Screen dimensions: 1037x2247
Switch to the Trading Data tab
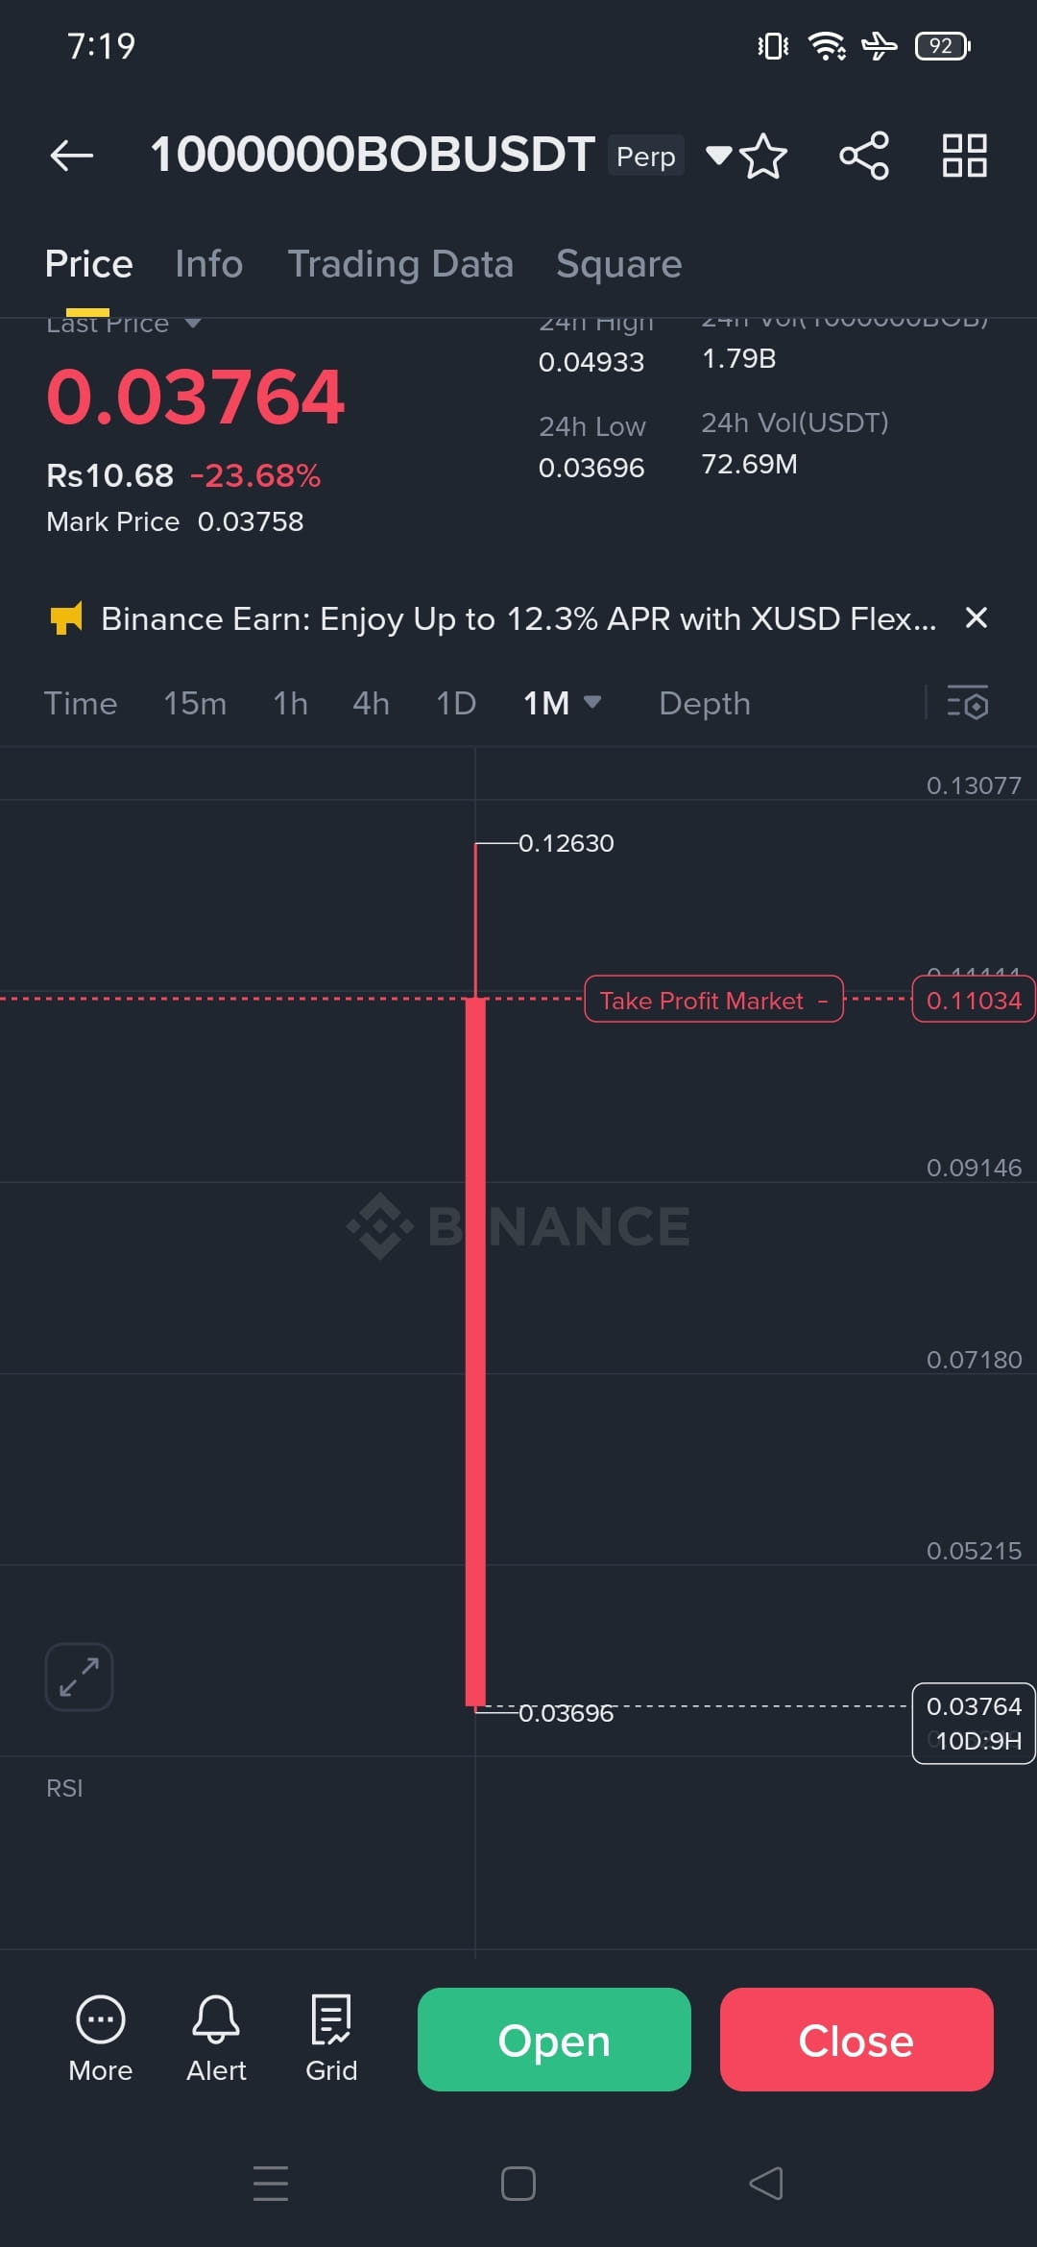(x=400, y=264)
